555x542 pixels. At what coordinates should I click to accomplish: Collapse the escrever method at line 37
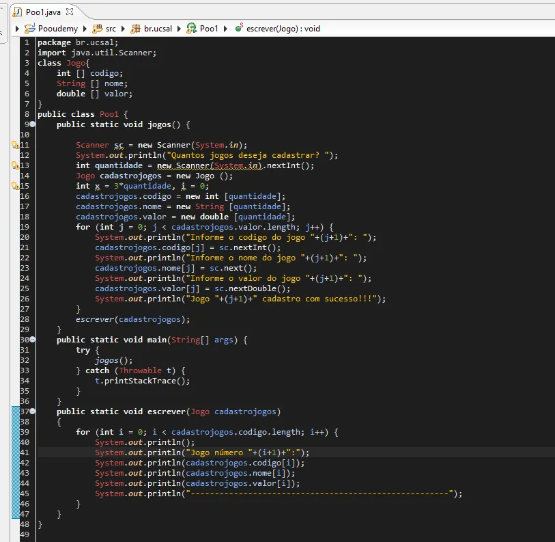point(33,411)
